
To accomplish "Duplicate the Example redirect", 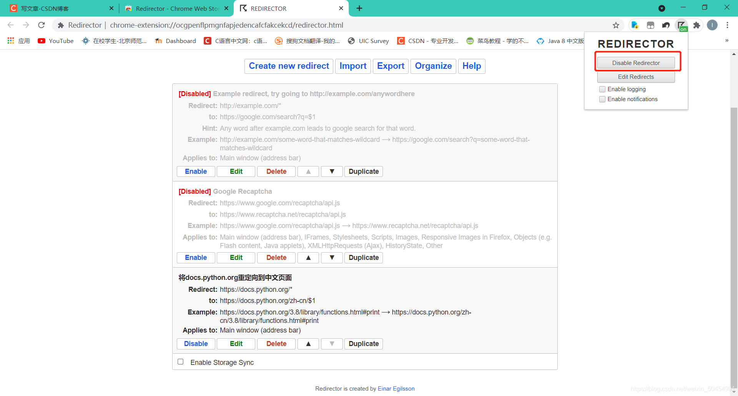I will click(364, 171).
